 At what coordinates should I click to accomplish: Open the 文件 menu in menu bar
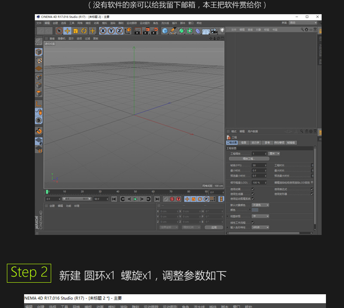point(39,23)
